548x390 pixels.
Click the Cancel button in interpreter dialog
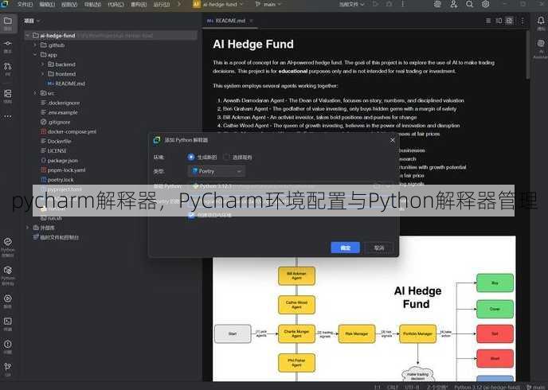click(x=379, y=248)
